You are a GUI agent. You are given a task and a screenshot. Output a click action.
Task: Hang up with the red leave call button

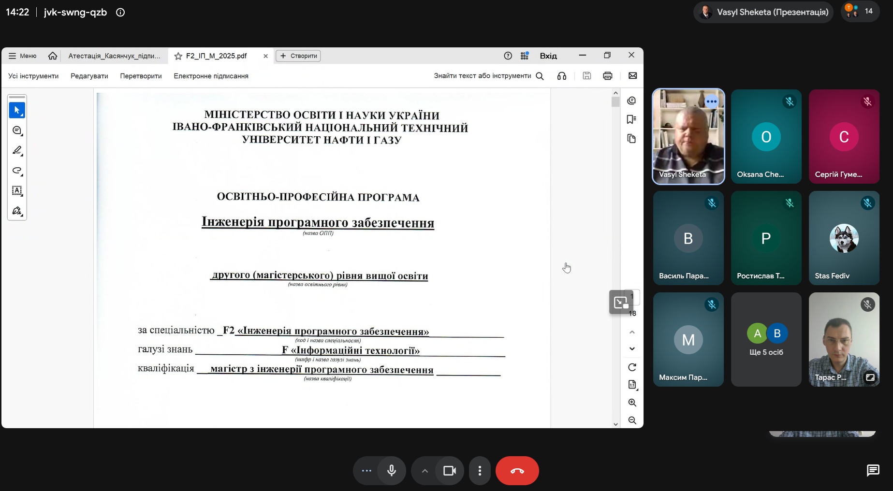517,471
